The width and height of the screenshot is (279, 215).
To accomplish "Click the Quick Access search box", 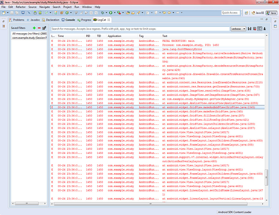I will point(230,13).
